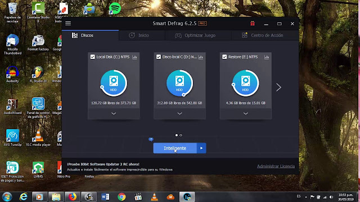This screenshot has height=202, width=360.
Task: Click the HDD drive icon of Local Disk (C:)
Action: click(114, 83)
